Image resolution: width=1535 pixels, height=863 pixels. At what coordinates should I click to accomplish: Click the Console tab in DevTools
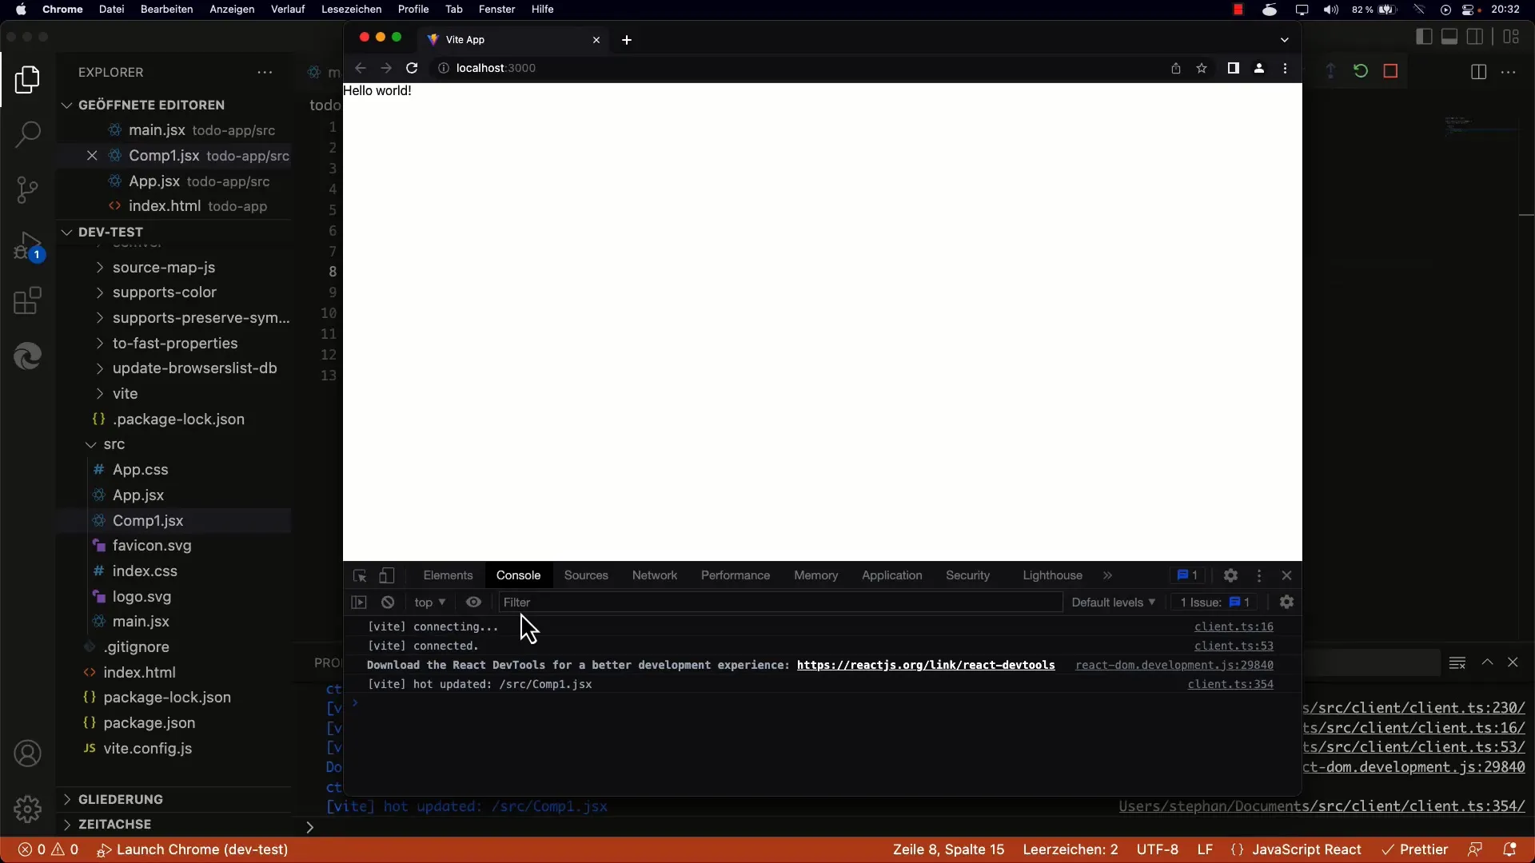coord(519,575)
